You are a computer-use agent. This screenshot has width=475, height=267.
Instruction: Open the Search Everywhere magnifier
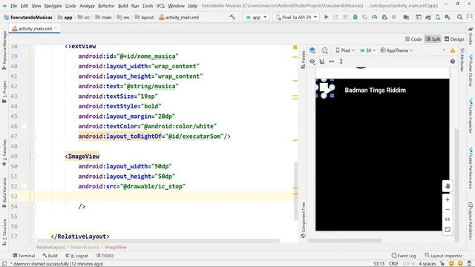460,17
